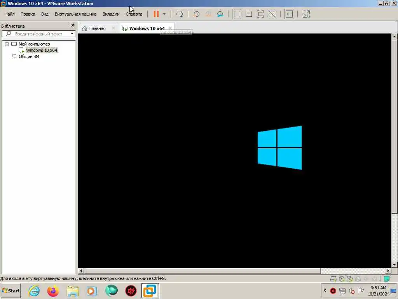Click the free stretch display icon
The width and height of the screenshot is (398, 299).
pyautogui.click(x=306, y=14)
